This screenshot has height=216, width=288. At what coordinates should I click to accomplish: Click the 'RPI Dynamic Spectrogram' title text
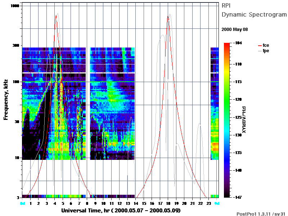pyautogui.click(x=254, y=10)
